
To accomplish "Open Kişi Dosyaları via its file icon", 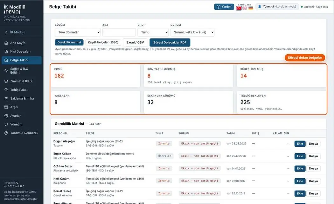I will pyautogui.click(x=6, y=52).
